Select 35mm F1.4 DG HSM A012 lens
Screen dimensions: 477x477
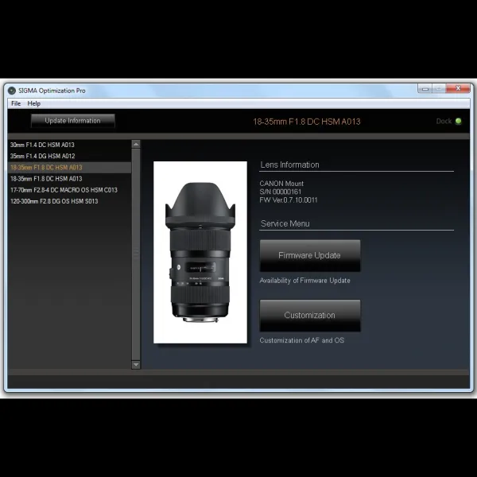pos(69,156)
